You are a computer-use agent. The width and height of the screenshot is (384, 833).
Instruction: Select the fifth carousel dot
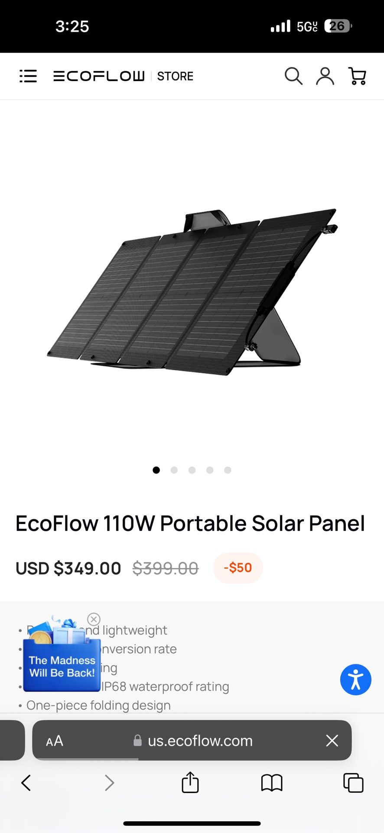coord(228,470)
